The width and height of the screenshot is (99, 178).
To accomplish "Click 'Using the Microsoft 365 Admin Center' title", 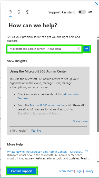I will pyautogui.click(x=38, y=71).
